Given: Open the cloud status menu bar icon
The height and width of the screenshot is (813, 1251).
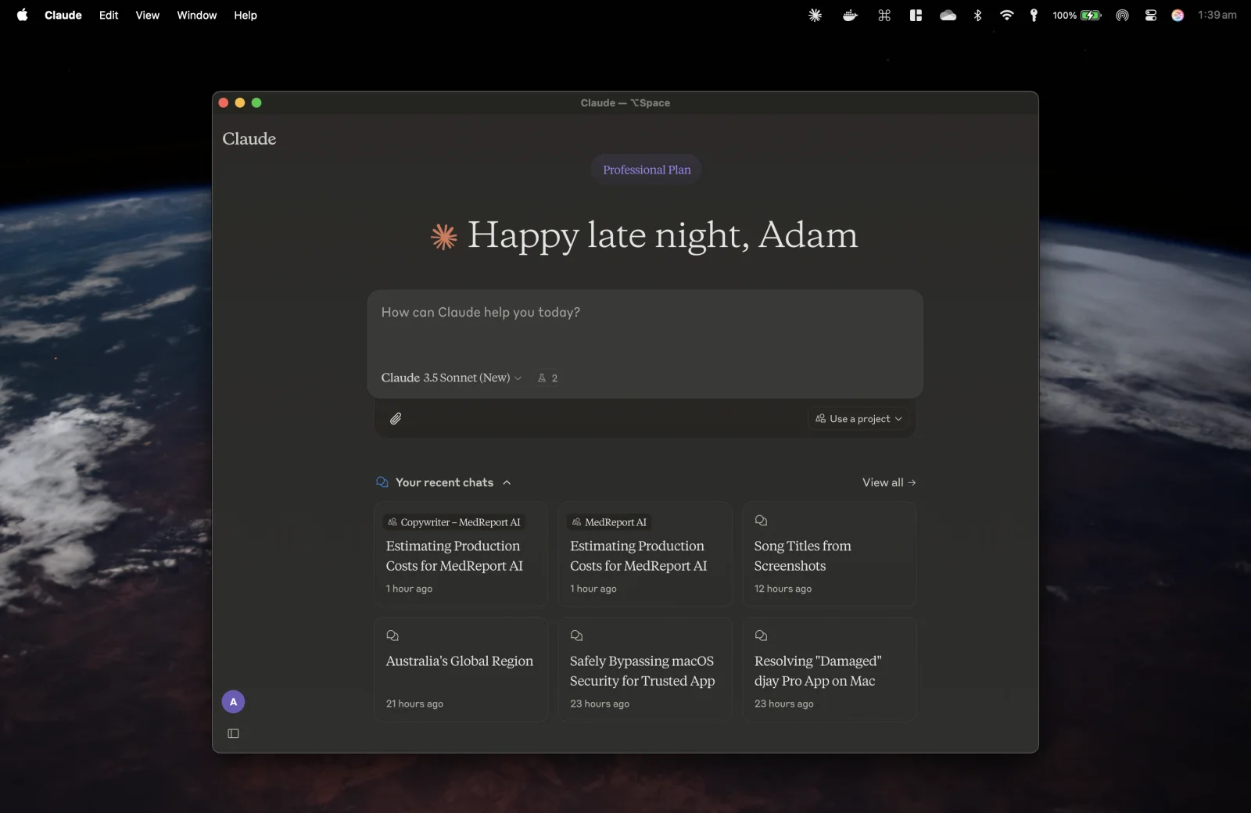Looking at the screenshot, I should pos(948,15).
